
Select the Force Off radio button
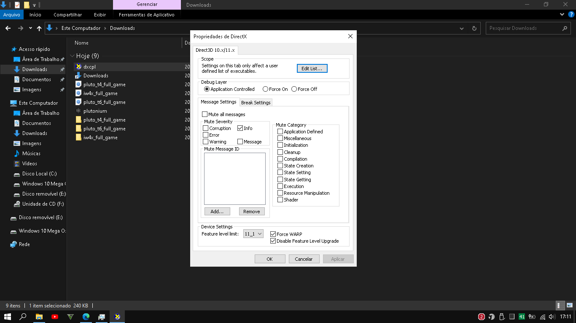pyautogui.click(x=294, y=89)
